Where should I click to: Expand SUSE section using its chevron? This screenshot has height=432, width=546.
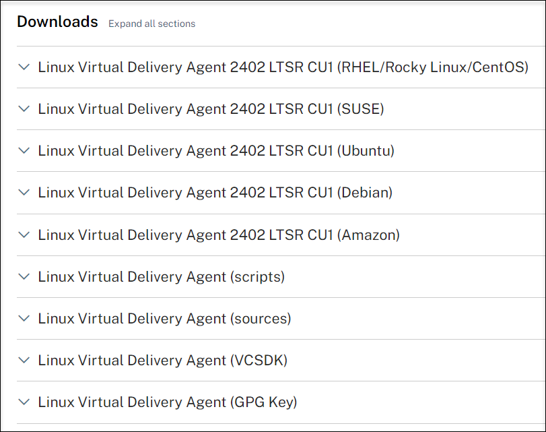pyautogui.click(x=24, y=109)
